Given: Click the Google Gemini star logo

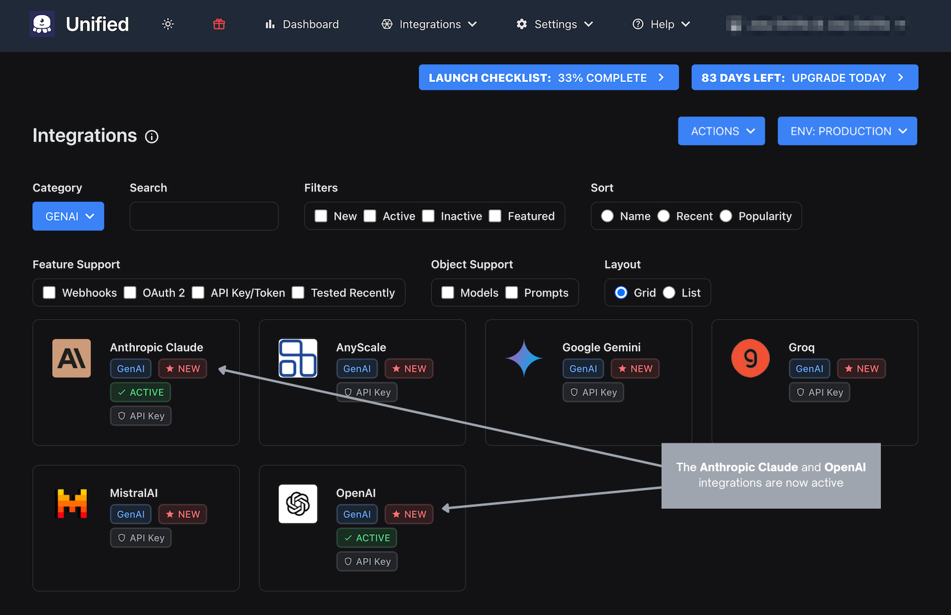Looking at the screenshot, I should tap(524, 358).
